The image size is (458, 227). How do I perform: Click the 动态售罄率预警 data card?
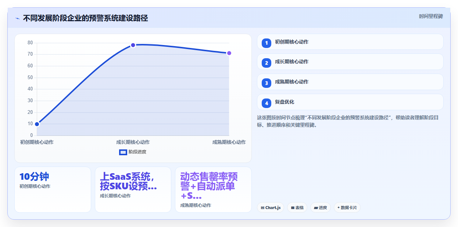tap(213, 190)
